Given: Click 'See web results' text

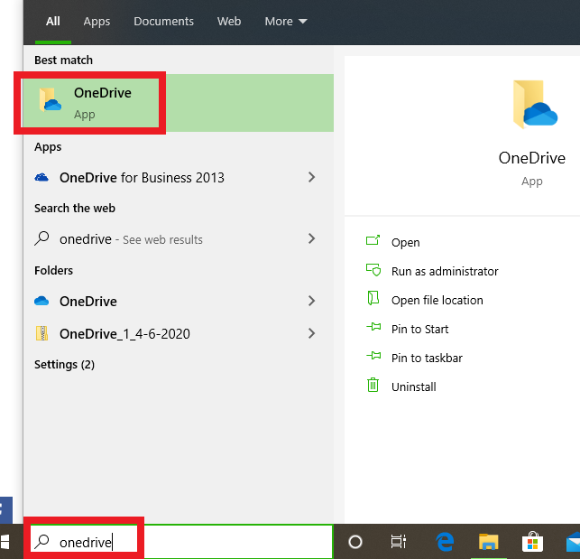Looking at the screenshot, I should (x=162, y=239).
